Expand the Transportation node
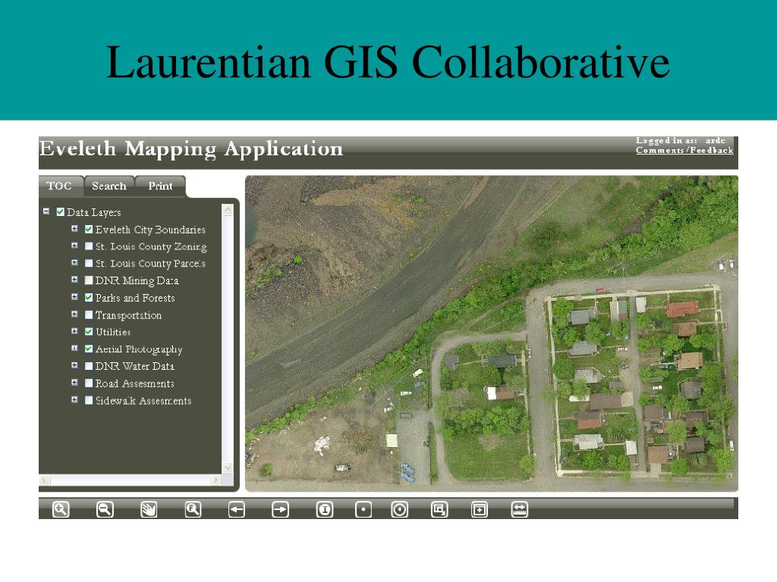Screen dimensions: 777x582 pyautogui.click(x=74, y=314)
